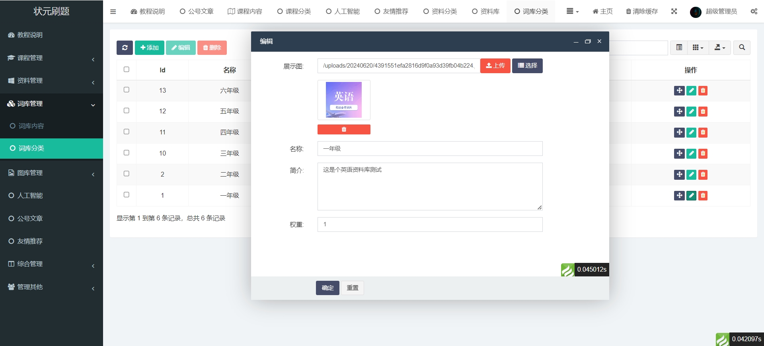The height and width of the screenshot is (346, 764).
Task: Click the super admin avatar image
Action: pos(696,12)
